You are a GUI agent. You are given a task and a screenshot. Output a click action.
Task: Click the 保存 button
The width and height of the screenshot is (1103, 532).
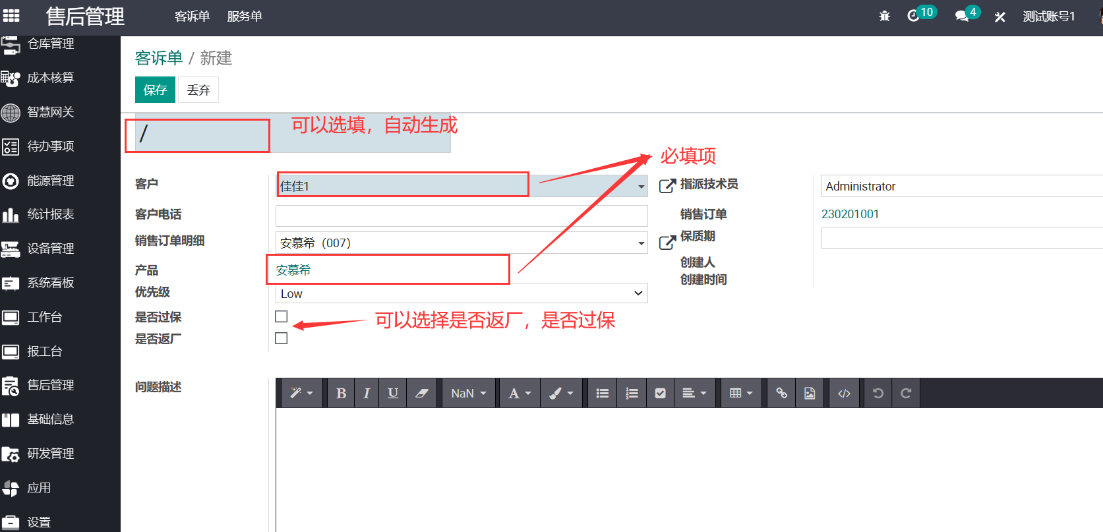point(155,90)
